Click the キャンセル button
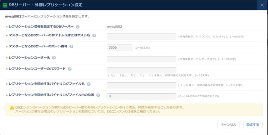The height and width of the screenshot is (135, 268). click(x=228, y=125)
